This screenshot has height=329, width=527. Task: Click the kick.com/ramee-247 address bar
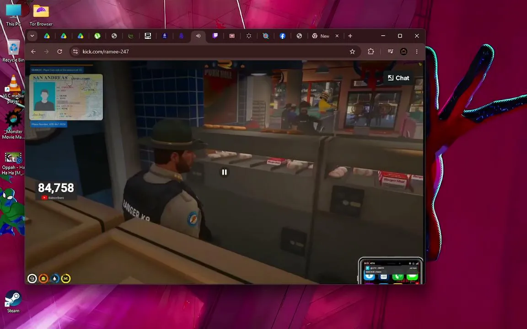[215, 51]
